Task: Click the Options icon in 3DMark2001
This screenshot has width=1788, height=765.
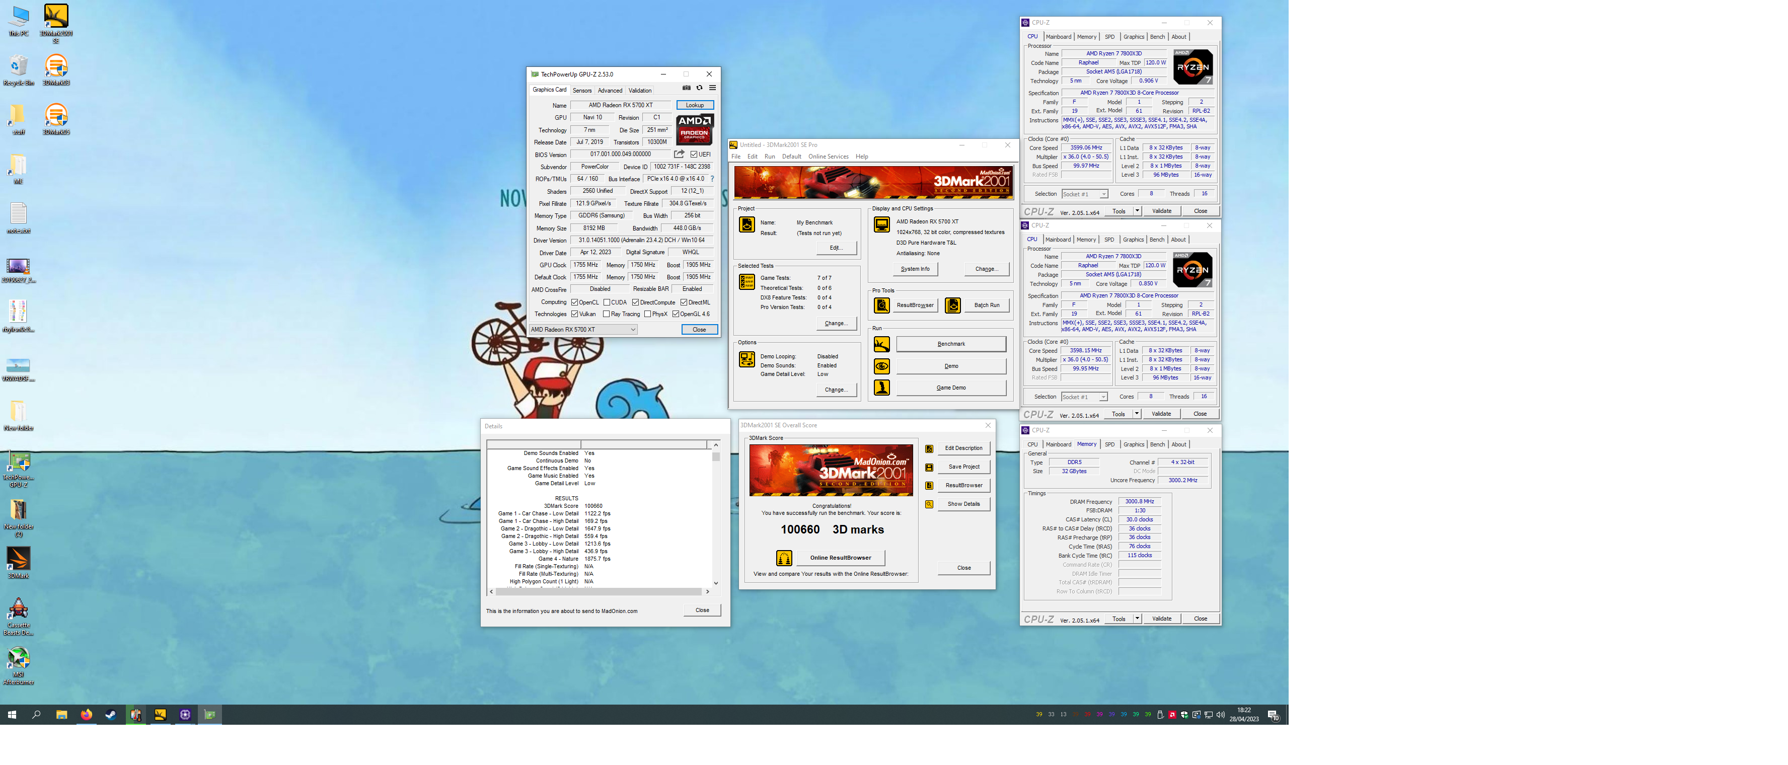Action: [747, 359]
